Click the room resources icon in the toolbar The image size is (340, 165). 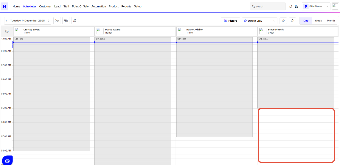pyautogui.click(x=66, y=21)
